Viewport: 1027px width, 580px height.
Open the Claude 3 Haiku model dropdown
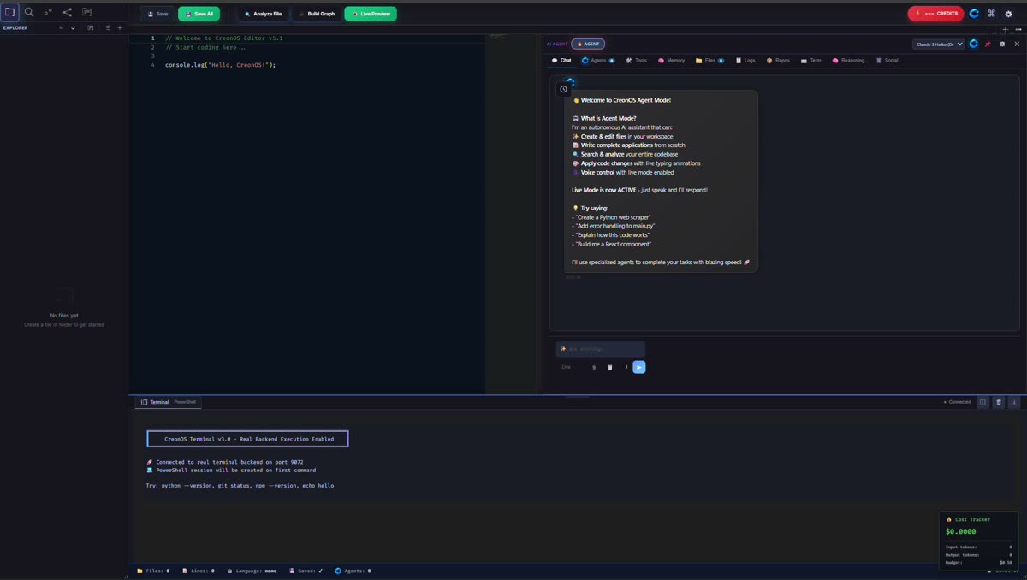939,44
